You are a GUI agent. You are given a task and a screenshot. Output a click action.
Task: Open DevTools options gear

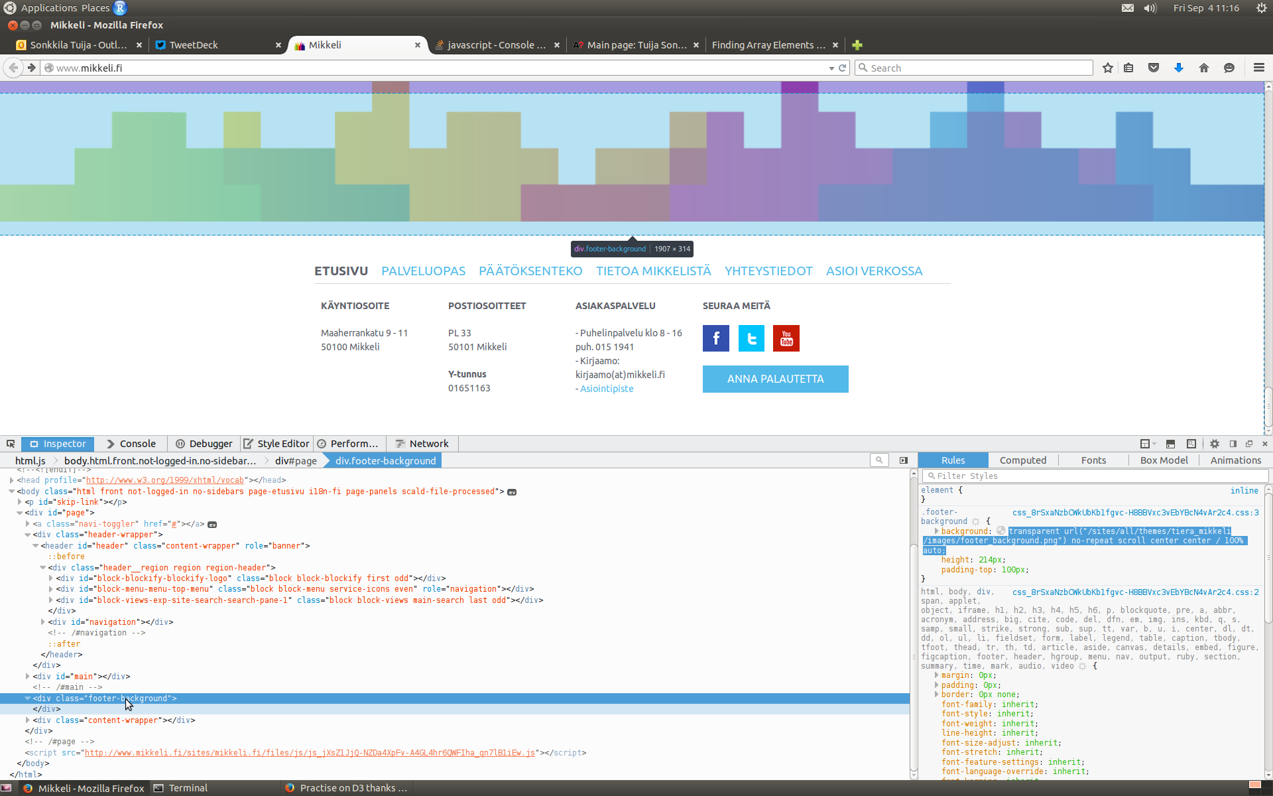[1215, 444]
